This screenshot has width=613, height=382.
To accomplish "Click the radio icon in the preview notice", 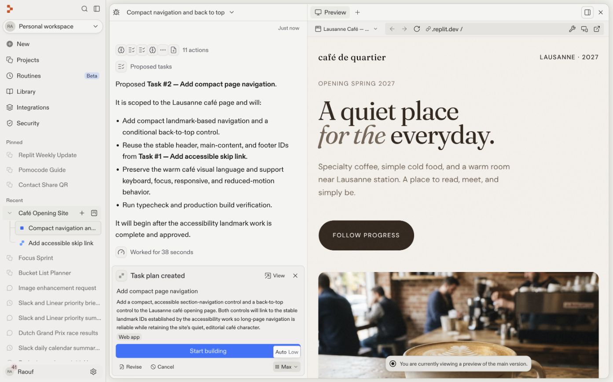I will (393, 364).
